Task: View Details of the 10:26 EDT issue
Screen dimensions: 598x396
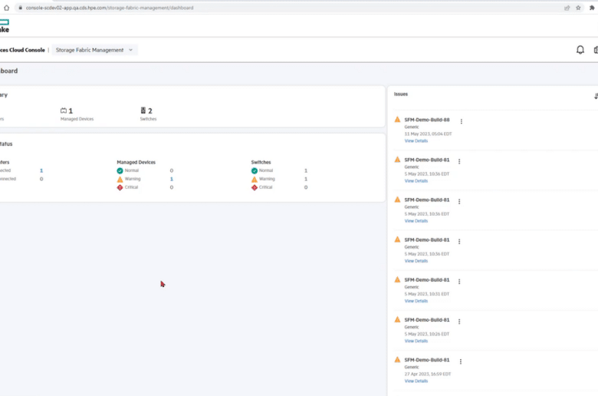Action: [416, 341]
